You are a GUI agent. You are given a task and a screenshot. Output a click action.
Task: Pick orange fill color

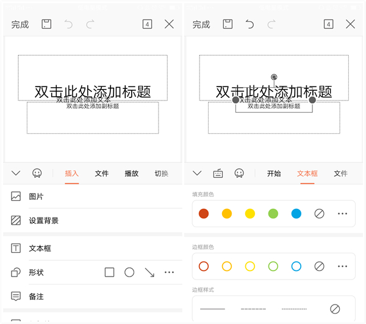pos(227,214)
